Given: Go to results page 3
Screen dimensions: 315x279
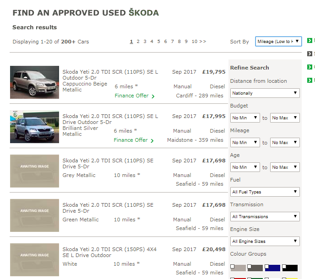Looking at the screenshot, I should pyautogui.click(x=145, y=41).
